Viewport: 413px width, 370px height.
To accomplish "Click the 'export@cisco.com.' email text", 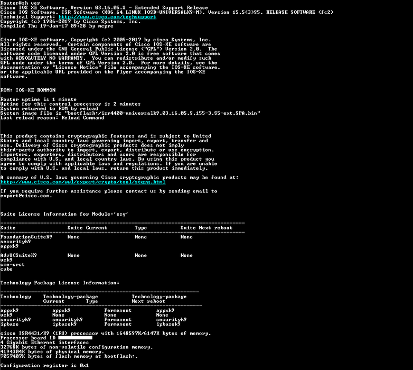I will (26, 196).
